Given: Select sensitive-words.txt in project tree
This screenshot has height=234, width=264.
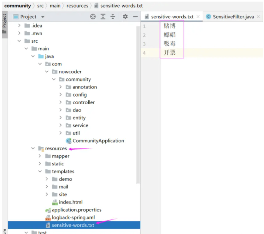Looking at the screenshot, I should [73, 225].
